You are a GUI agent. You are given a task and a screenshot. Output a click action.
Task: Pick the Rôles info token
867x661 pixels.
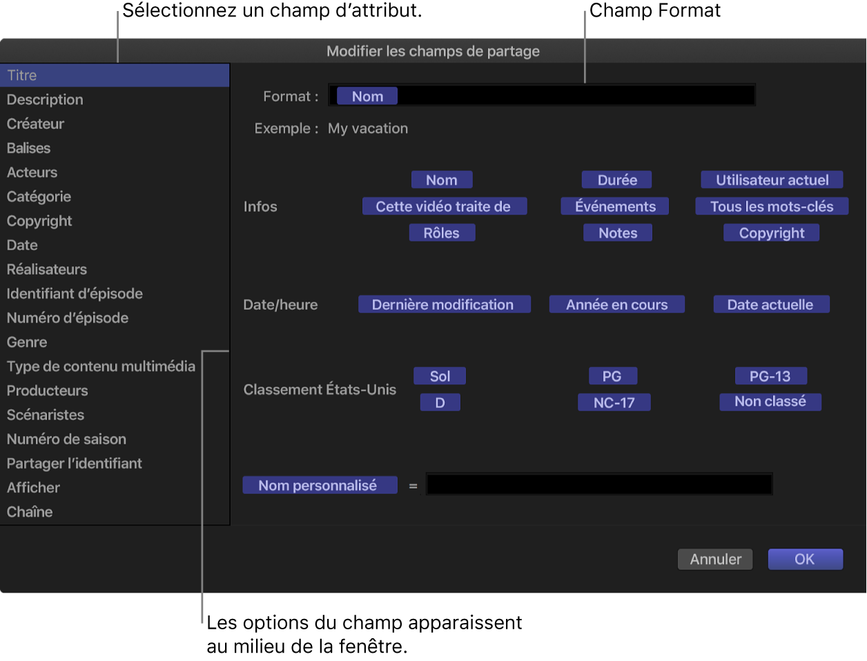[x=441, y=233]
